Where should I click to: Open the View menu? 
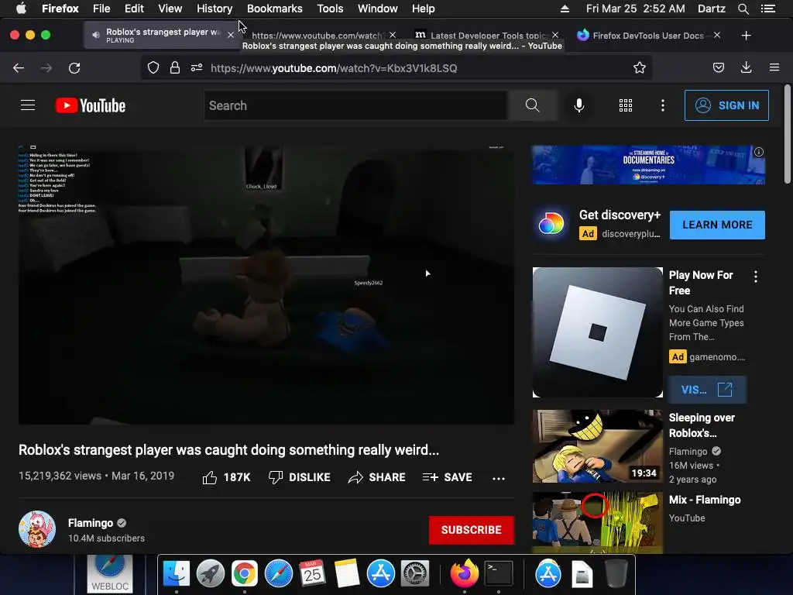170,9
